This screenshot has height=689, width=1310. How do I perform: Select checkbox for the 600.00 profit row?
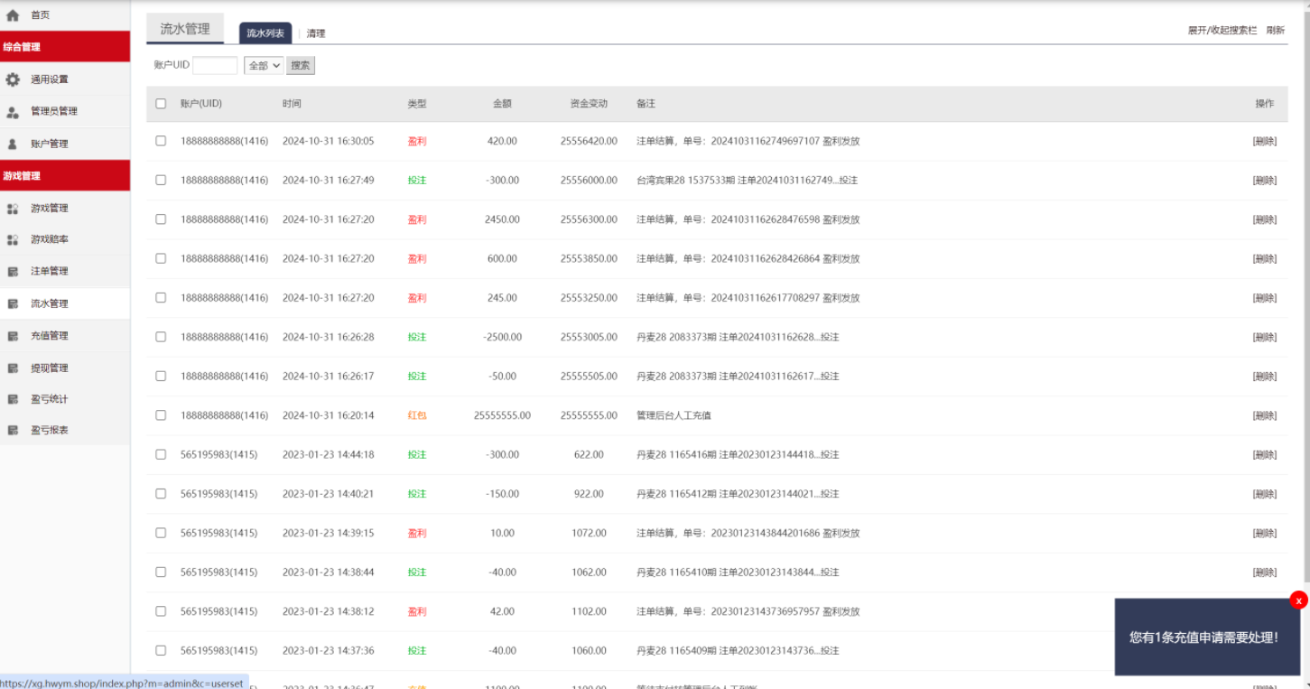tap(161, 258)
